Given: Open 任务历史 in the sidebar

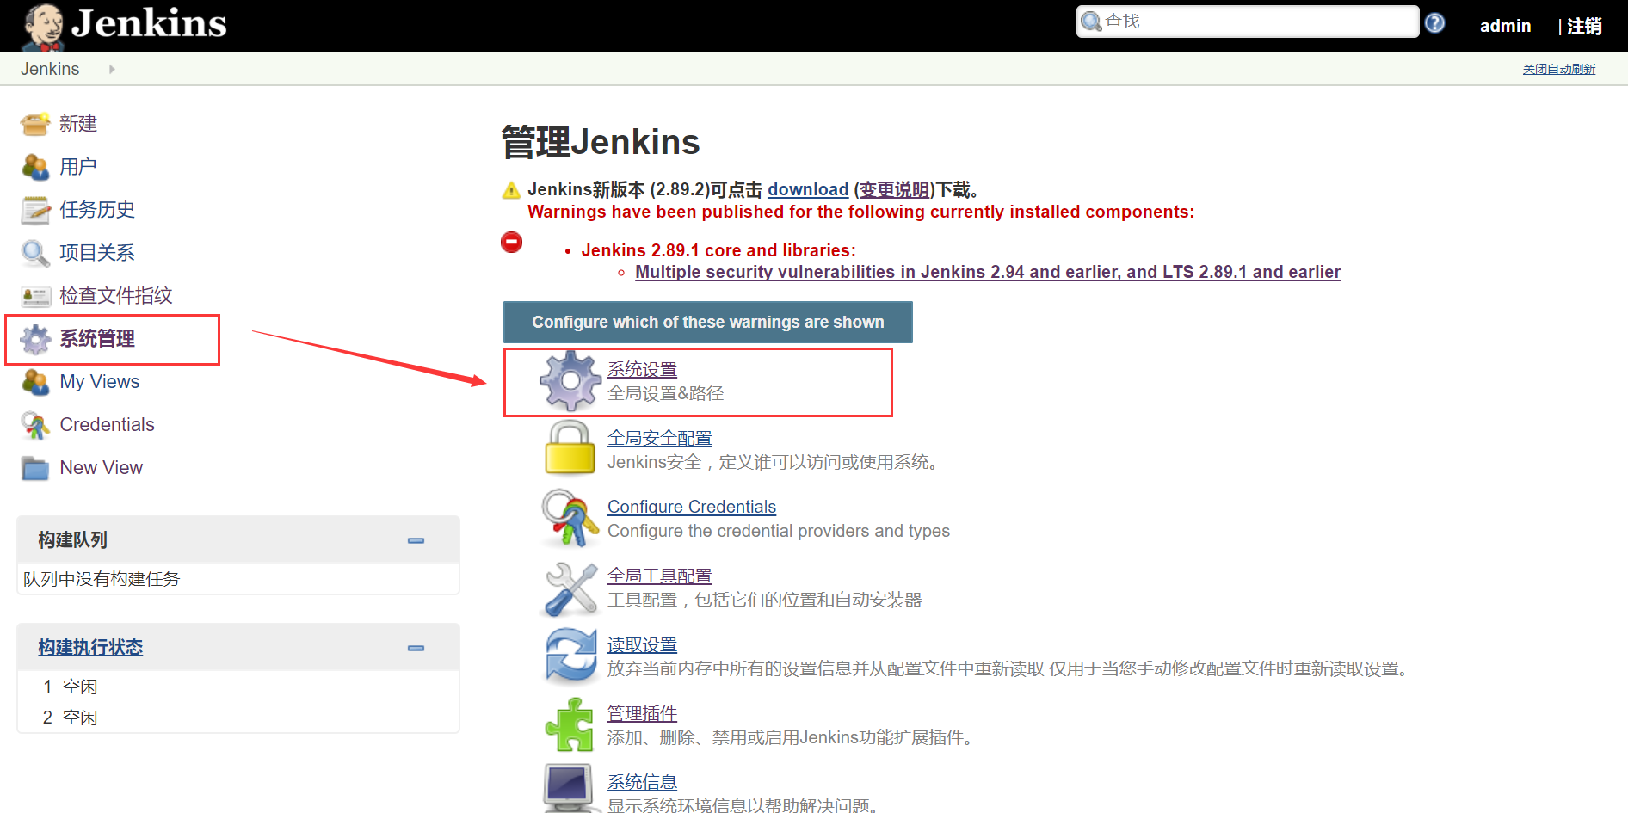Looking at the screenshot, I should click(x=97, y=210).
